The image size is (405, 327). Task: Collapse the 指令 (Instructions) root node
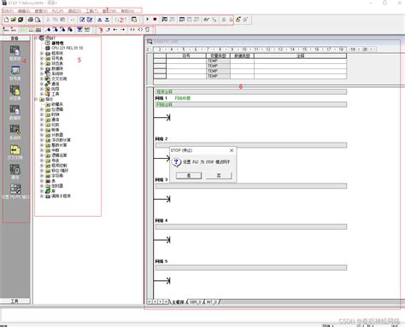(36, 99)
